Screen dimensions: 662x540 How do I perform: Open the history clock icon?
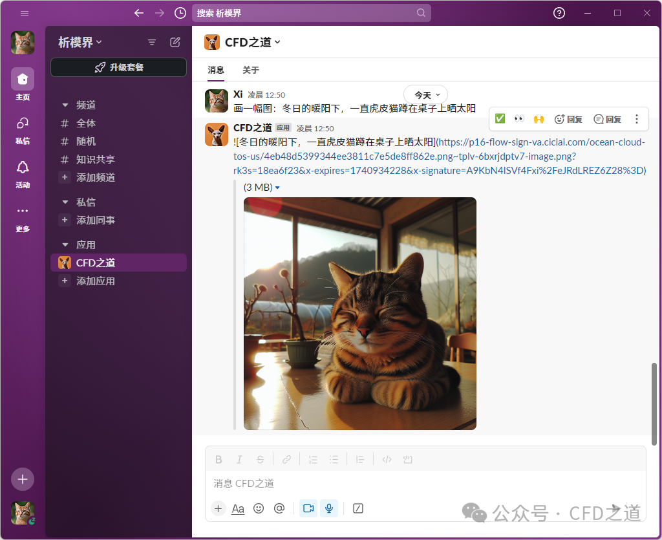pyautogui.click(x=180, y=13)
